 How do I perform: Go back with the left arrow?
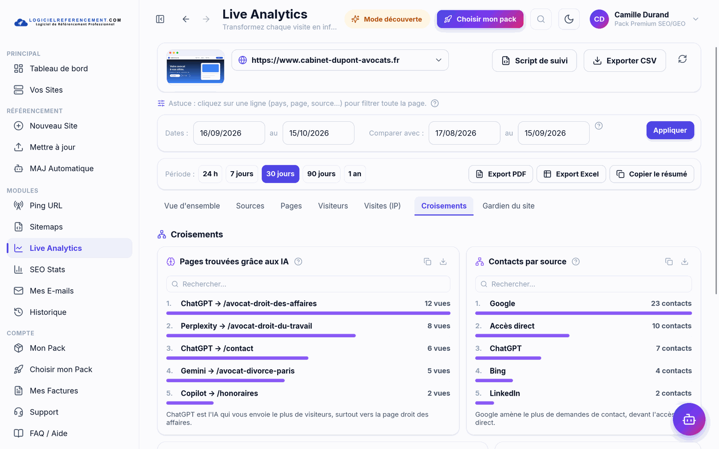click(186, 19)
